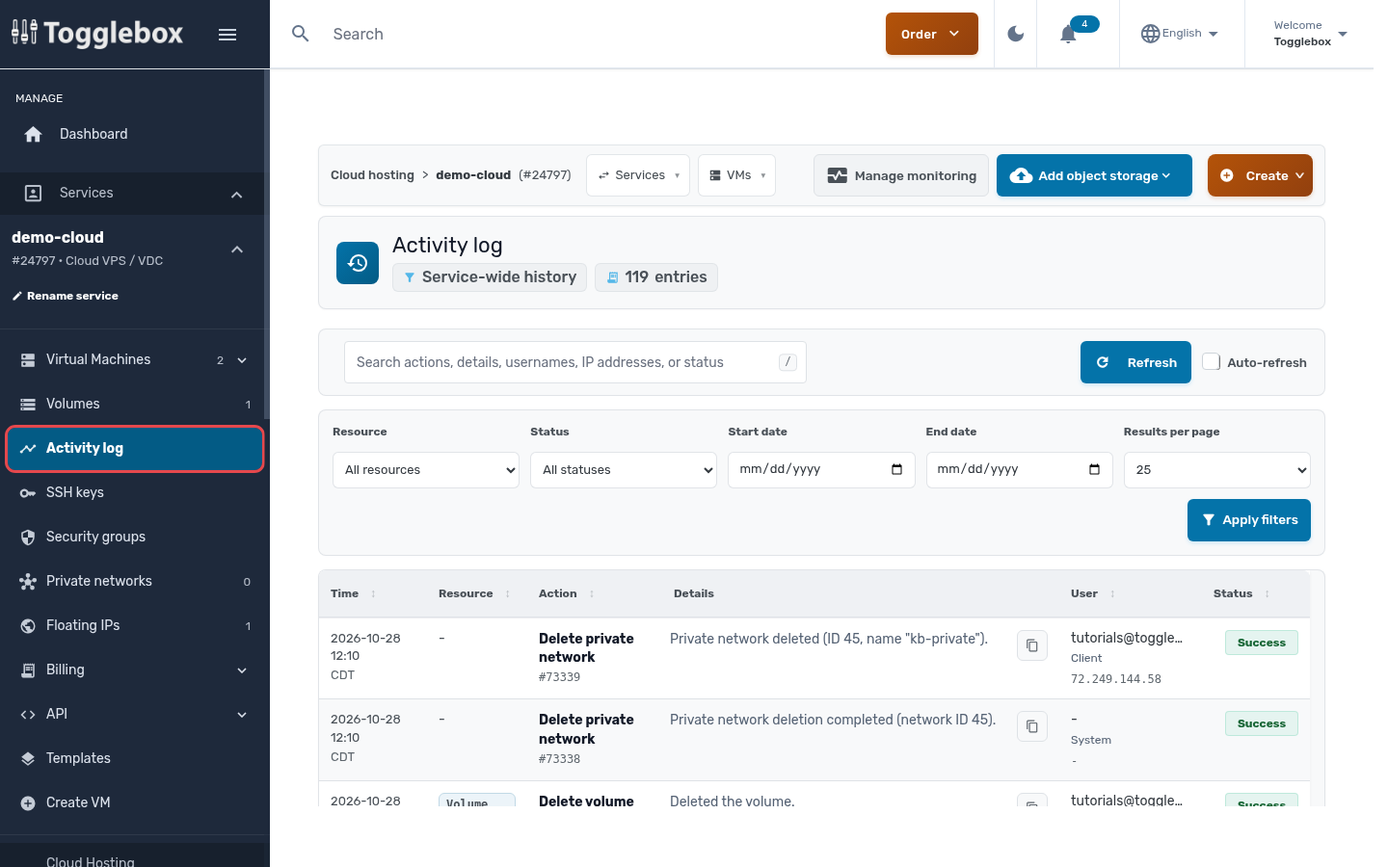
Task: Click the Start date input field
Action: coord(821,470)
